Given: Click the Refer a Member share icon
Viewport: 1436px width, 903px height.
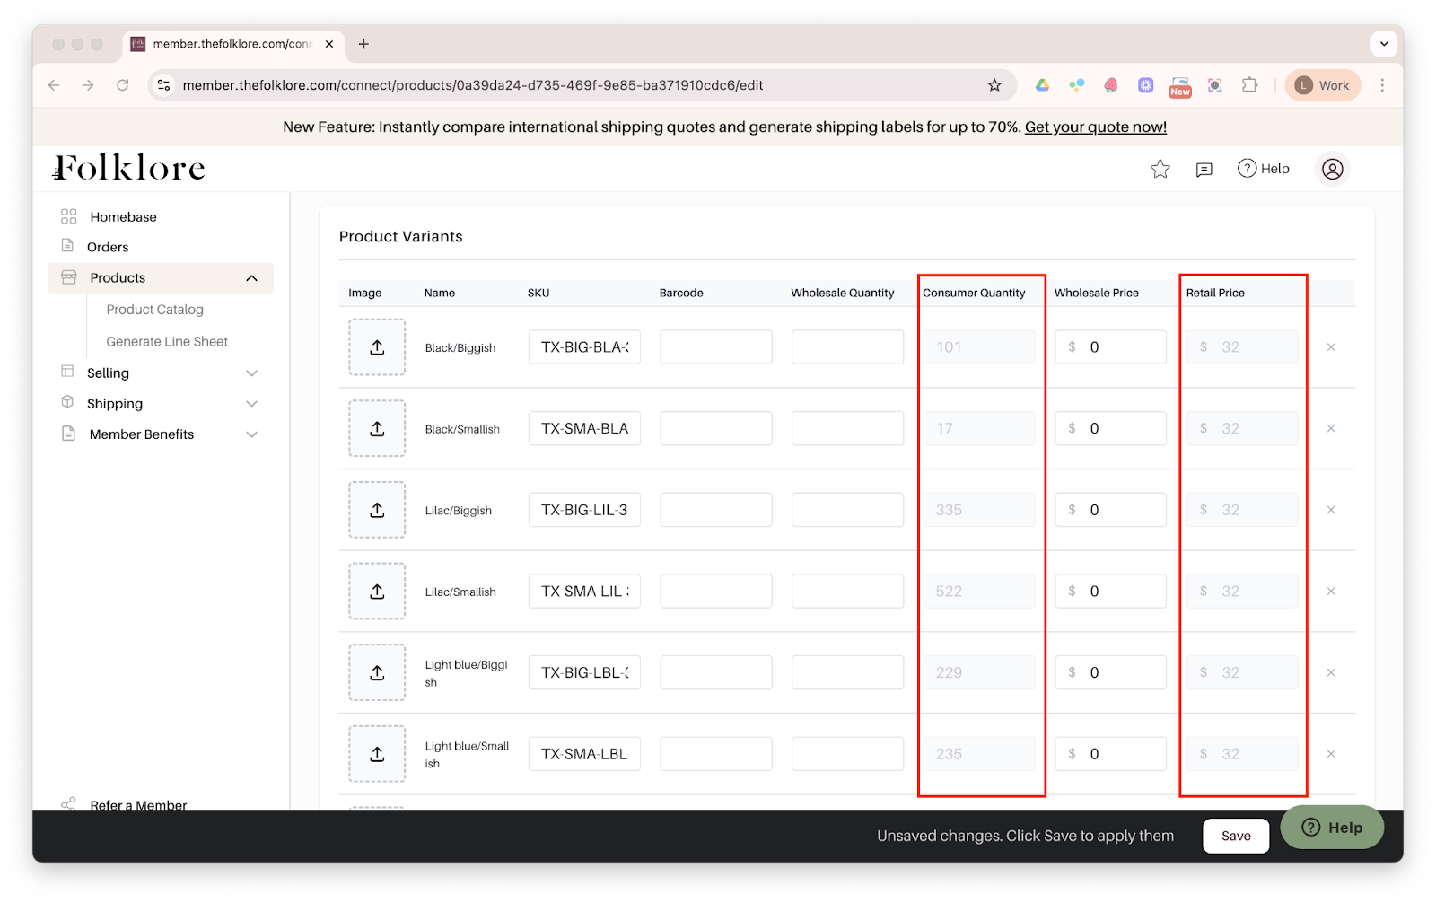Looking at the screenshot, I should point(68,804).
